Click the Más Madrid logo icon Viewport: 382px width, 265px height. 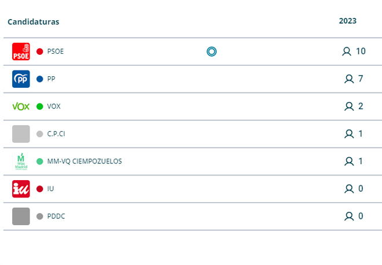(x=21, y=162)
